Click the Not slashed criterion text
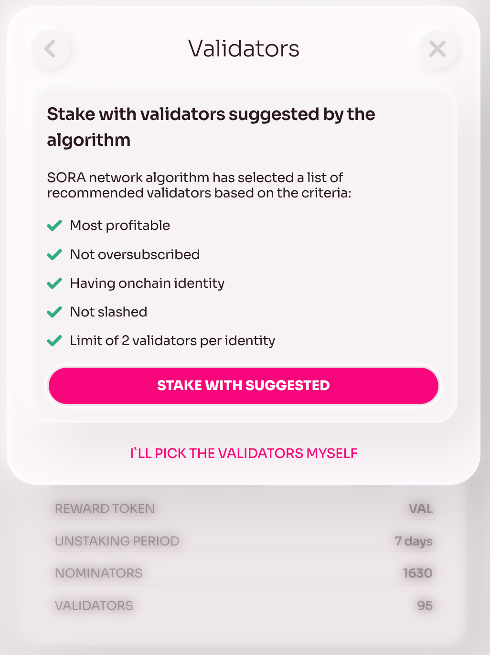 [108, 312]
